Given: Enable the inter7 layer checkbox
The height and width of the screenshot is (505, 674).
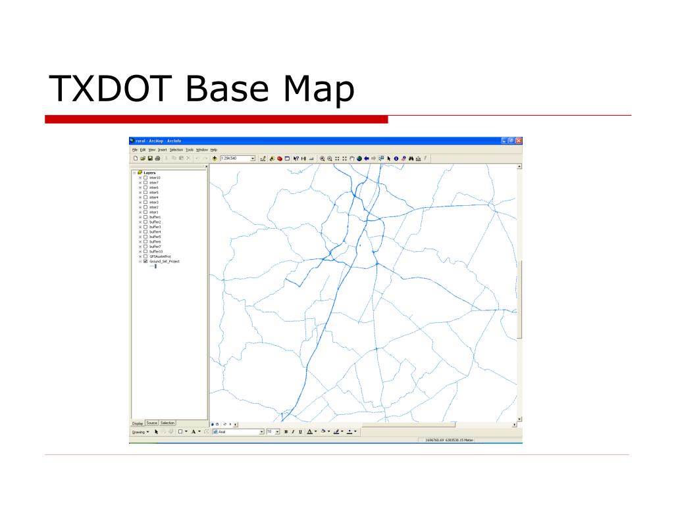Looking at the screenshot, I should pyautogui.click(x=145, y=183).
